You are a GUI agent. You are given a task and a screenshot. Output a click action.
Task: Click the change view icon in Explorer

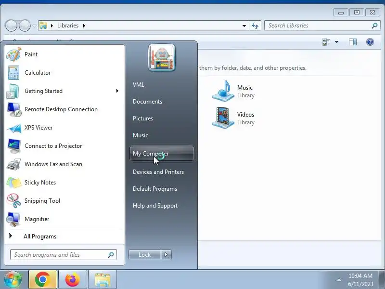pyautogui.click(x=326, y=42)
